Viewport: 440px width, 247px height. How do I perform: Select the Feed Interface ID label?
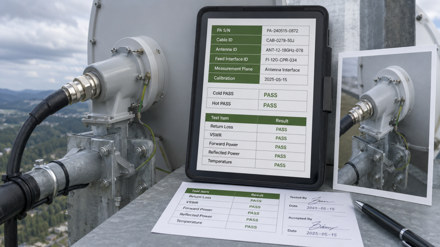(x=231, y=59)
